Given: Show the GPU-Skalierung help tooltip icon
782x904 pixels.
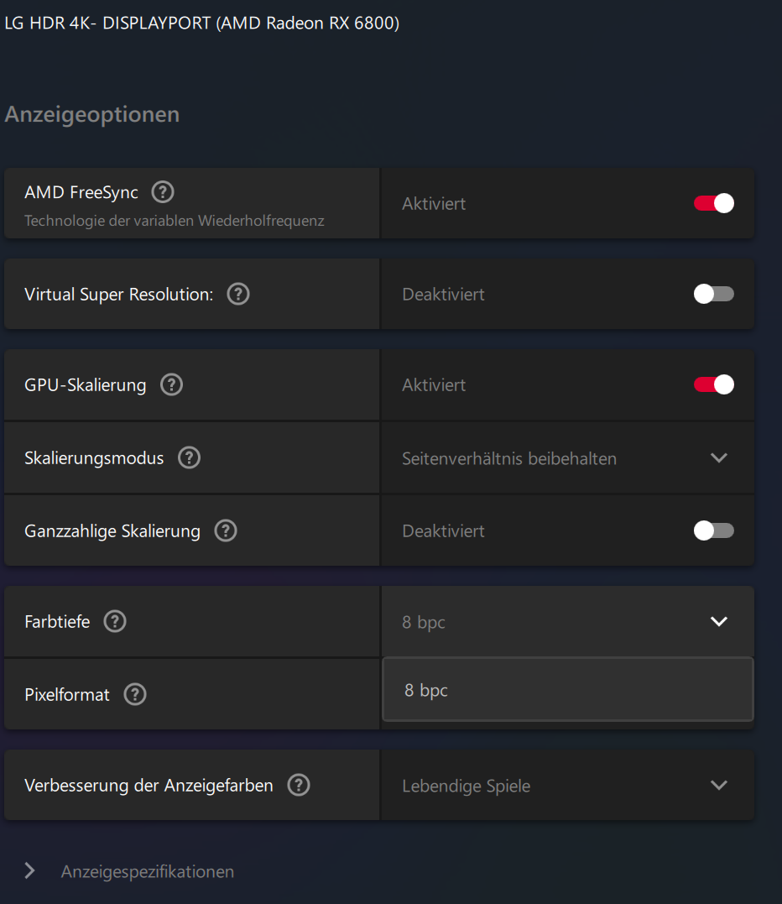Looking at the screenshot, I should [x=171, y=384].
